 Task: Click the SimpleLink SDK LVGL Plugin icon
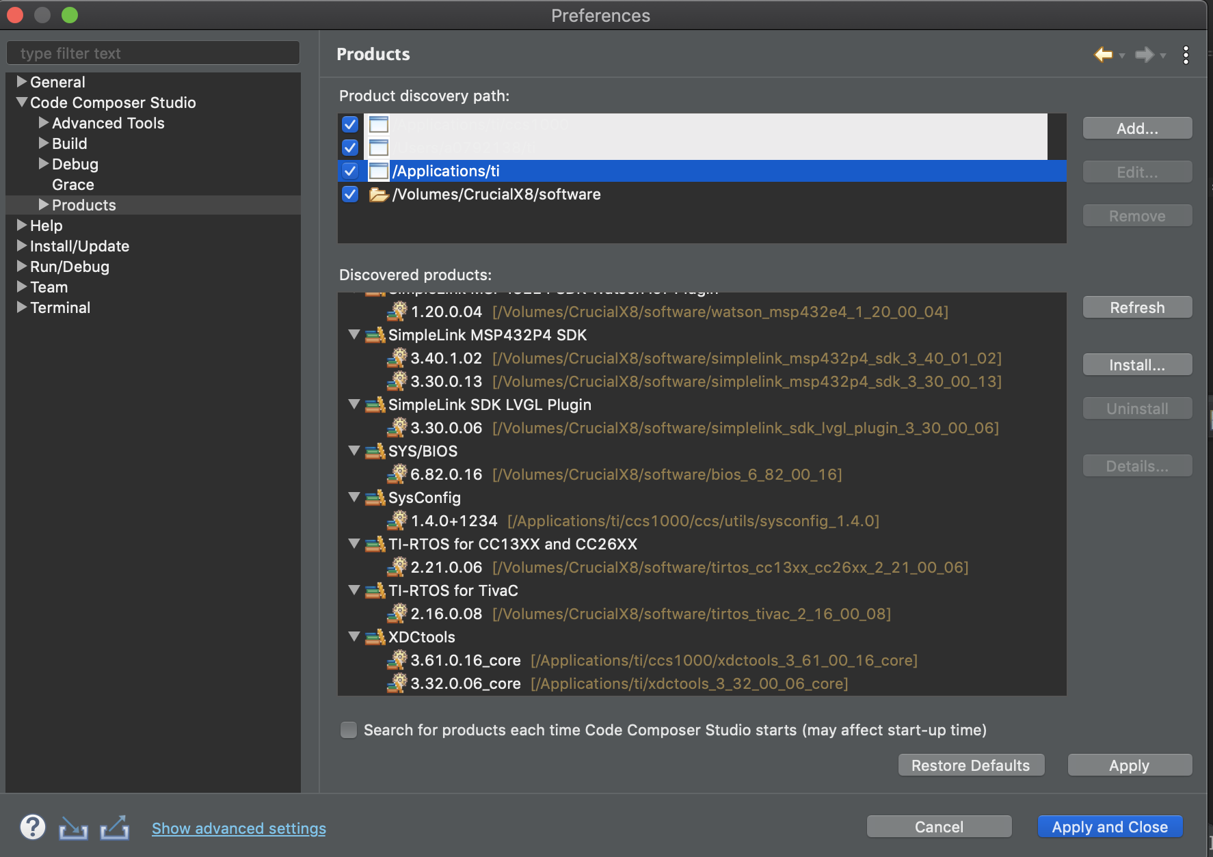[375, 405]
